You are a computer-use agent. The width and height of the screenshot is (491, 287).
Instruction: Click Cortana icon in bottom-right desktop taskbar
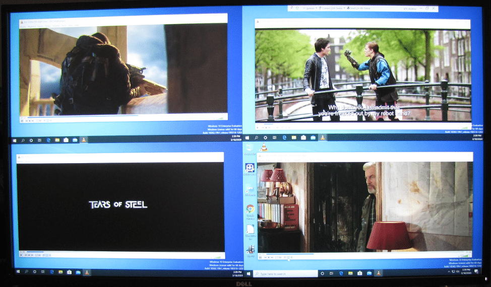[322, 273]
